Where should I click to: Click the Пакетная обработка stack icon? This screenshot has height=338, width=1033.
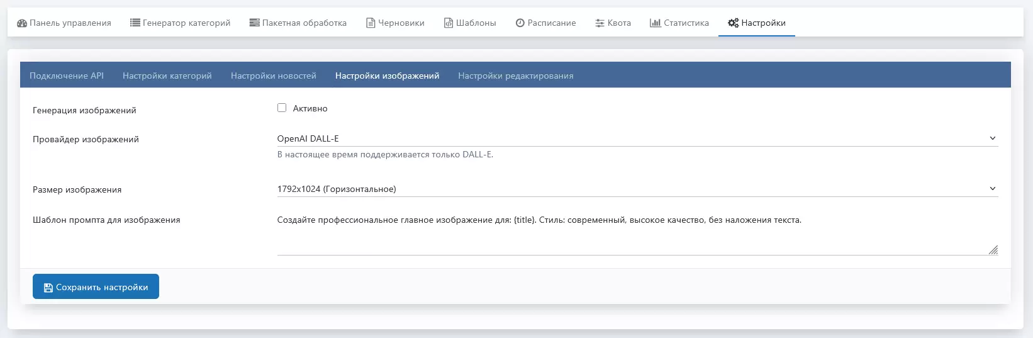point(254,23)
